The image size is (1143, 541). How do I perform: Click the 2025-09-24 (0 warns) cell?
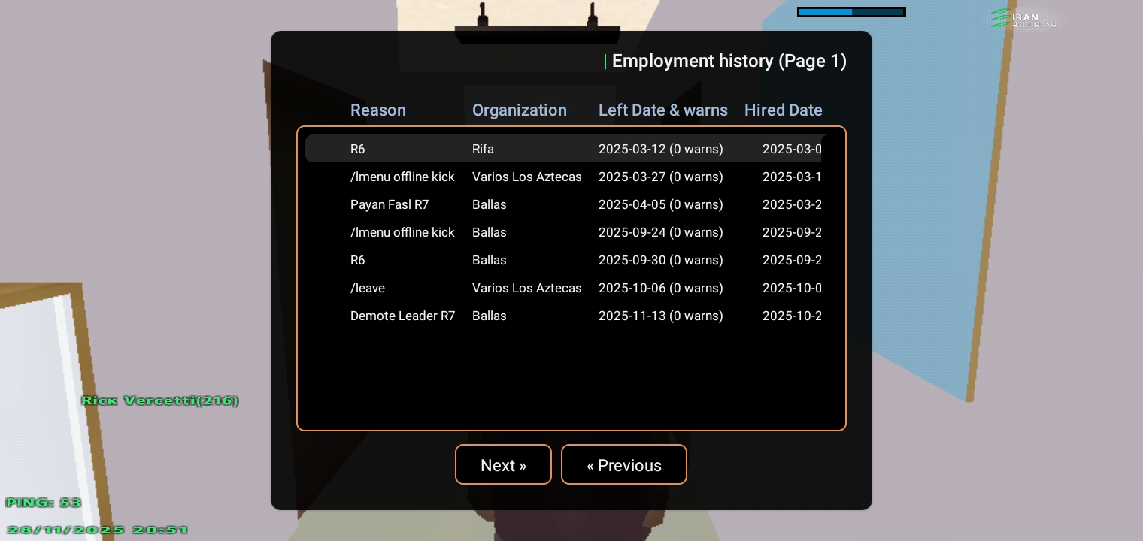660,232
